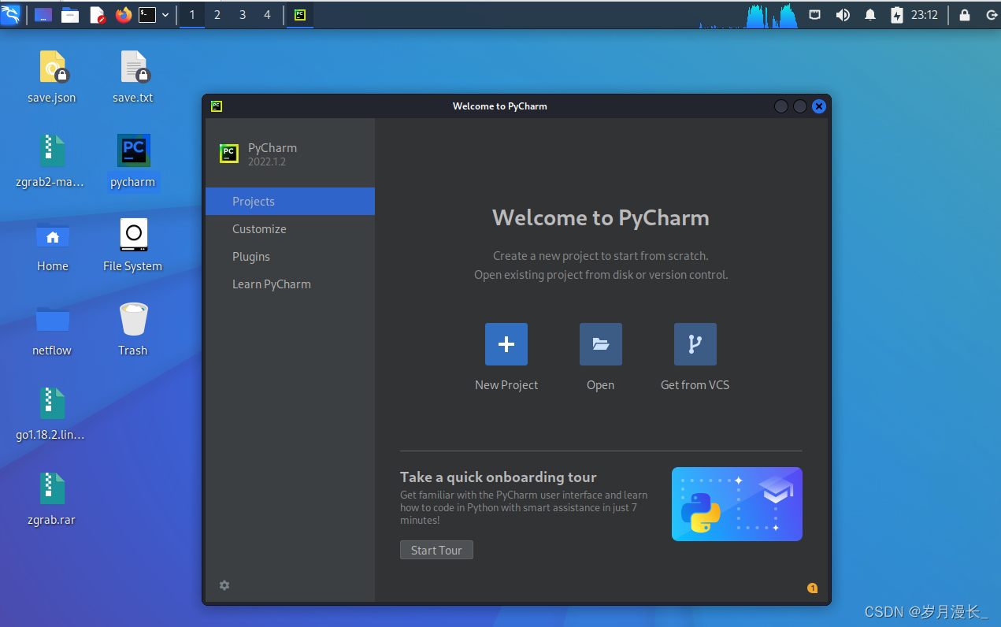Screen dimensions: 1001x627
Task: Click the orange notification badge in PyCharm
Action: click(x=813, y=588)
